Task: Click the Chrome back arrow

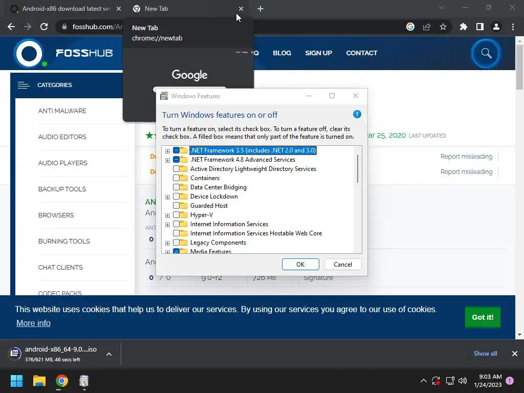Action: point(11,27)
